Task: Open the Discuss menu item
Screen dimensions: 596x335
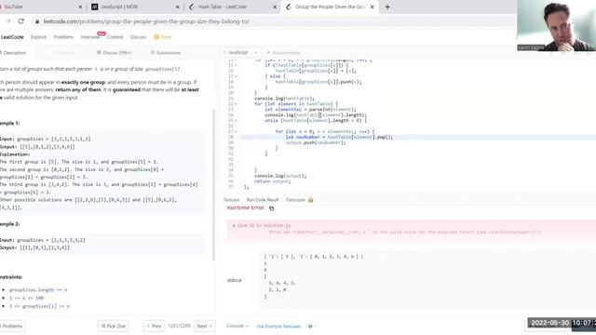Action: pos(138,37)
